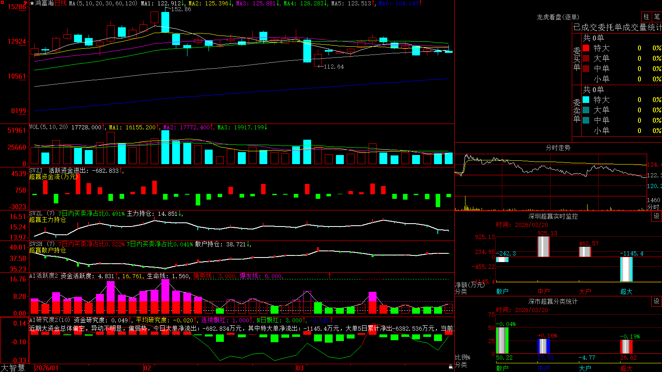Click the 2026/01 date label on time axis
The width and height of the screenshot is (662, 372).
click(x=46, y=368)
